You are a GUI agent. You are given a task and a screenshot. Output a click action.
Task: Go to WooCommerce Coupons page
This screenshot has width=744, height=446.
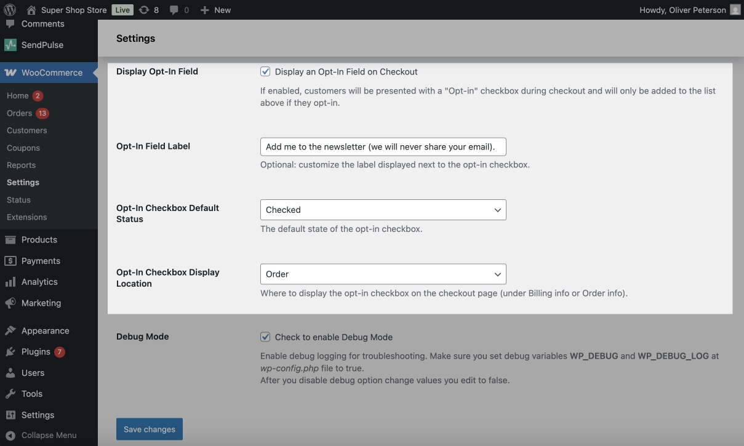(x=23, y=148)
